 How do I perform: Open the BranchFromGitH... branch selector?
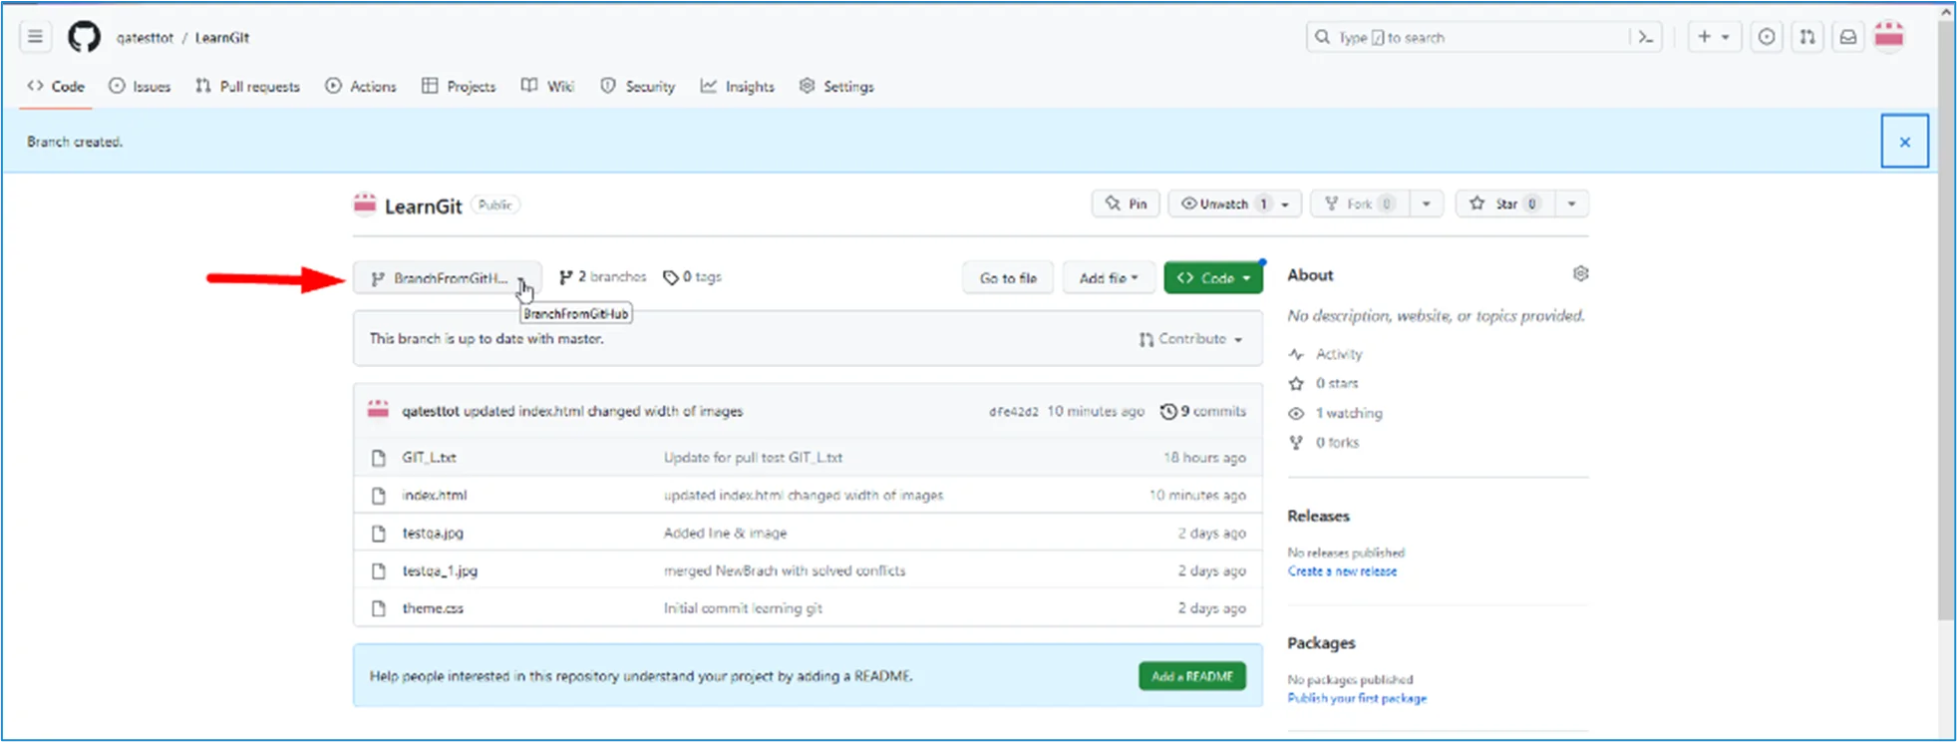[x=448, y=278]
